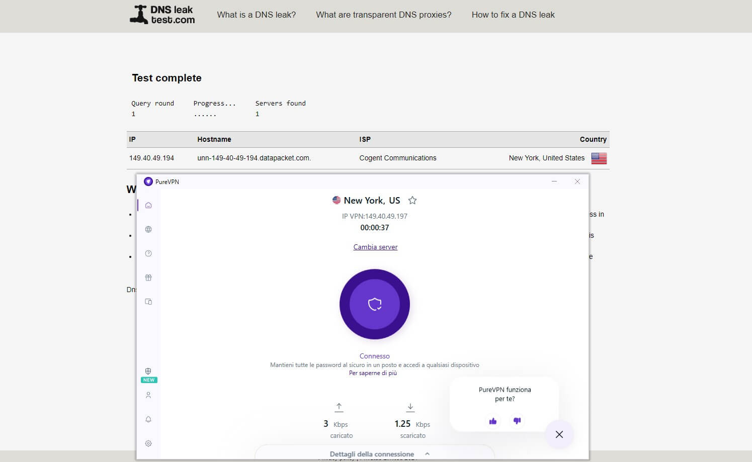The image size is (752, 462).
Task: Expand Dettagli della connessione panel
Action: click(380, 454)
